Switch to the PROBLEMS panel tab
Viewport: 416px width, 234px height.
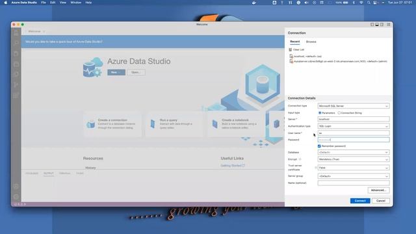click(x=32, y=174)
